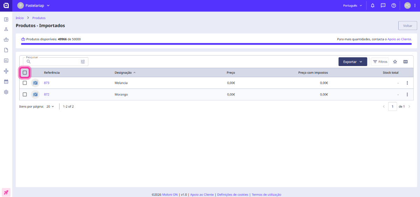420x197 pixels.
Task: Open the Apoio ao Cliente banner link
Action: tap(399, 39)
